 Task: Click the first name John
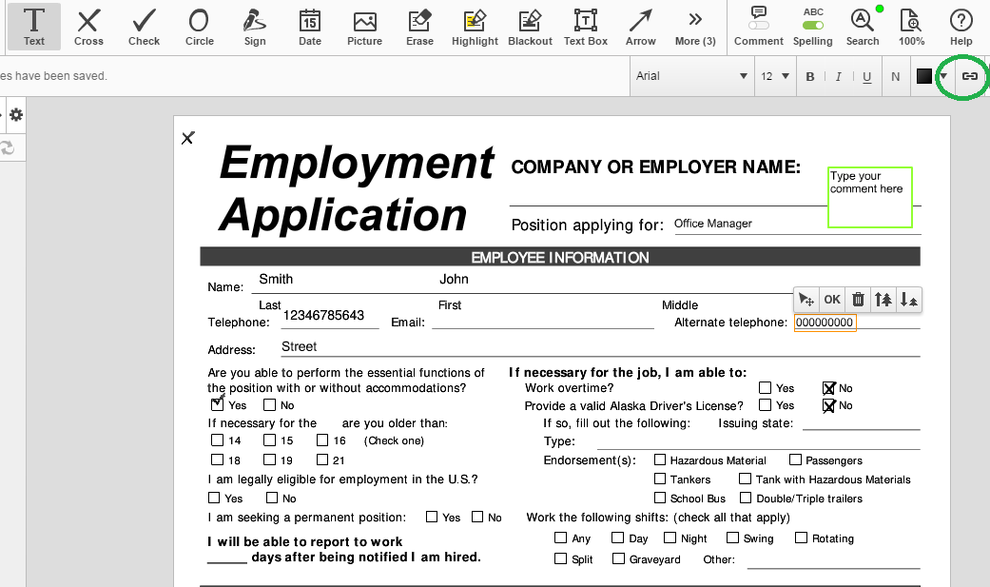(x=454, y=279)
